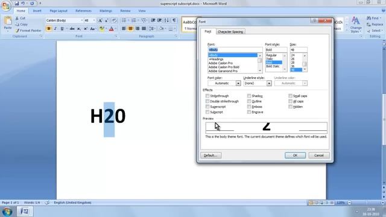Check the Superscript checkbox

[207, 107]
